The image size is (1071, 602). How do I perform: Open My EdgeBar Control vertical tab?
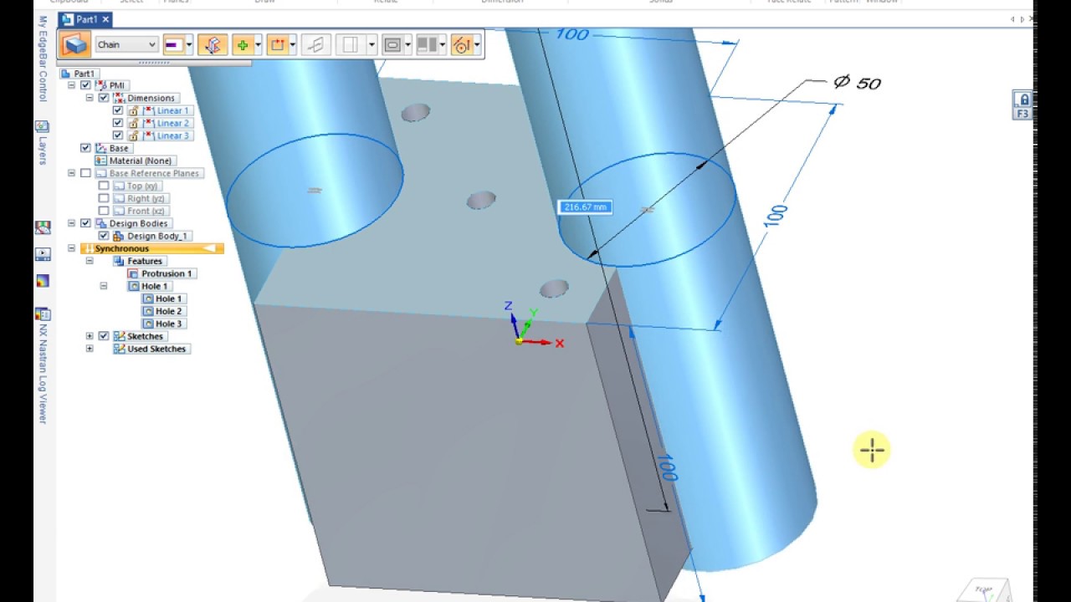(43, 59)
